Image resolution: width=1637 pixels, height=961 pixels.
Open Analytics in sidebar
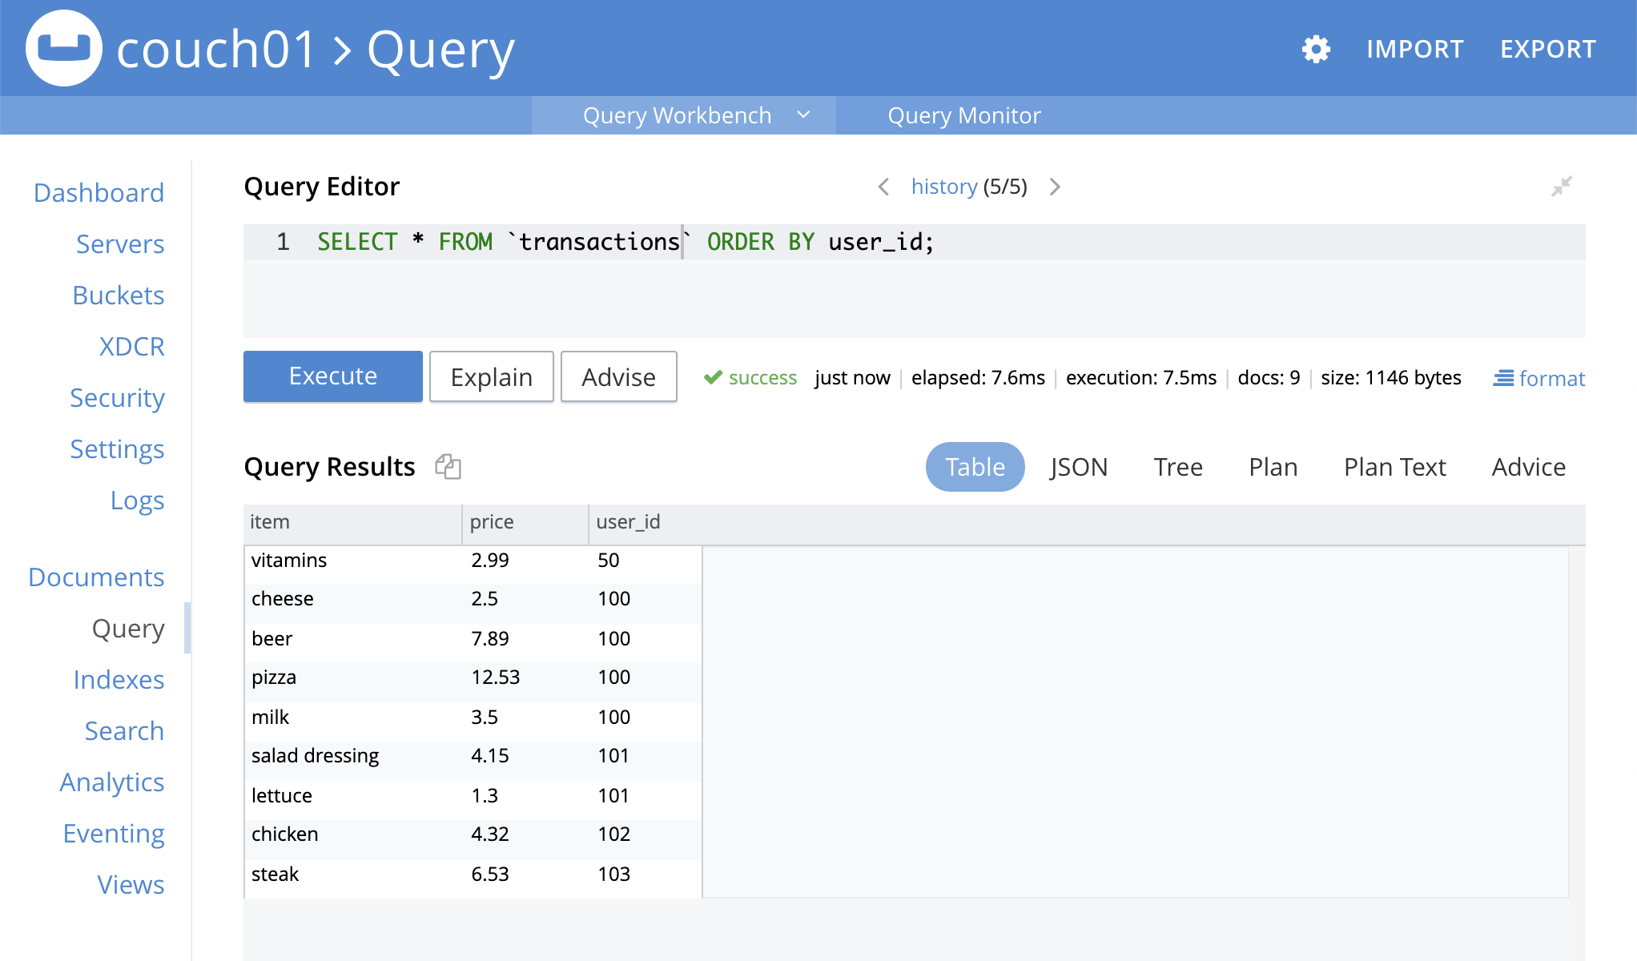(x=112, y=782)
